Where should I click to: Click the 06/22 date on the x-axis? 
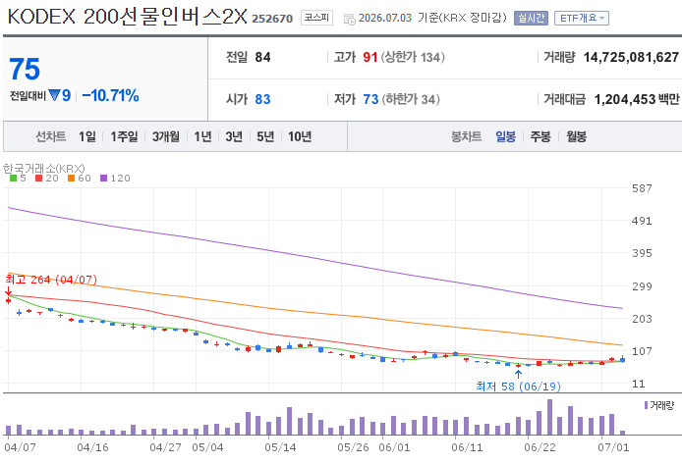point(540,447)
